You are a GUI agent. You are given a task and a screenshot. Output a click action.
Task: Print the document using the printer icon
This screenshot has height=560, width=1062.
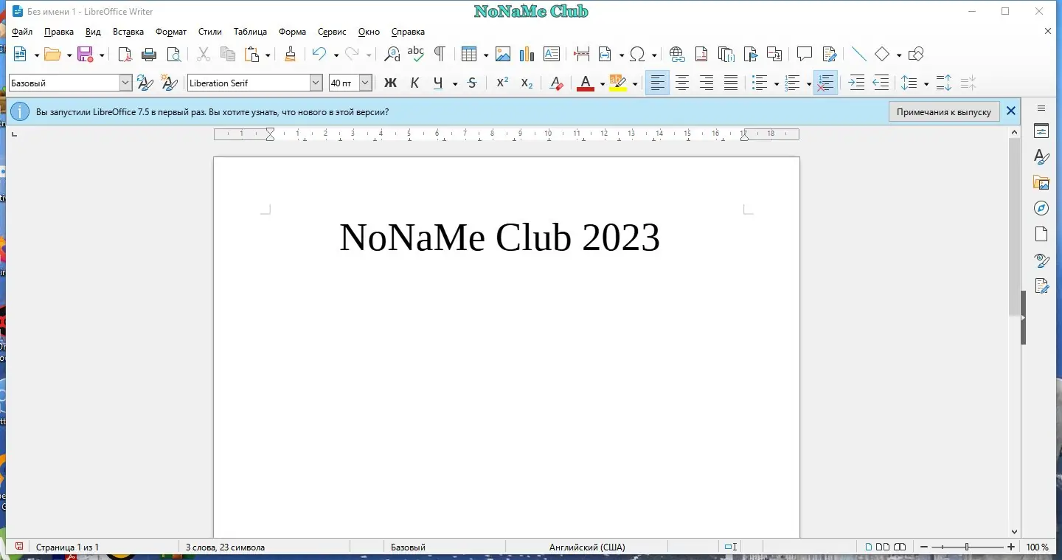(x=149, y=54)
